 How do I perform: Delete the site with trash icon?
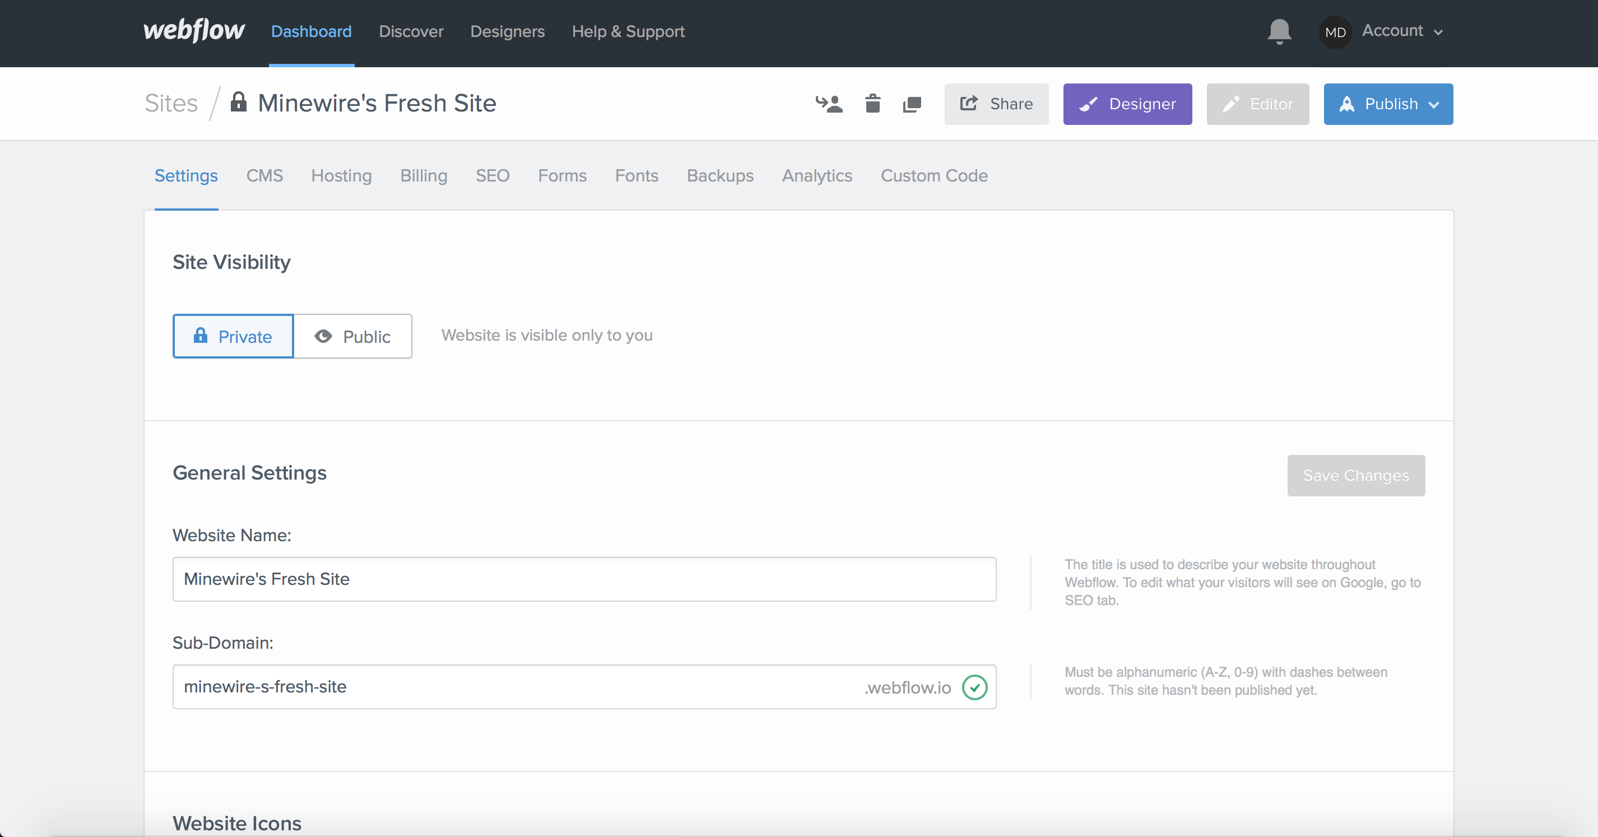(x=873, y=104)
